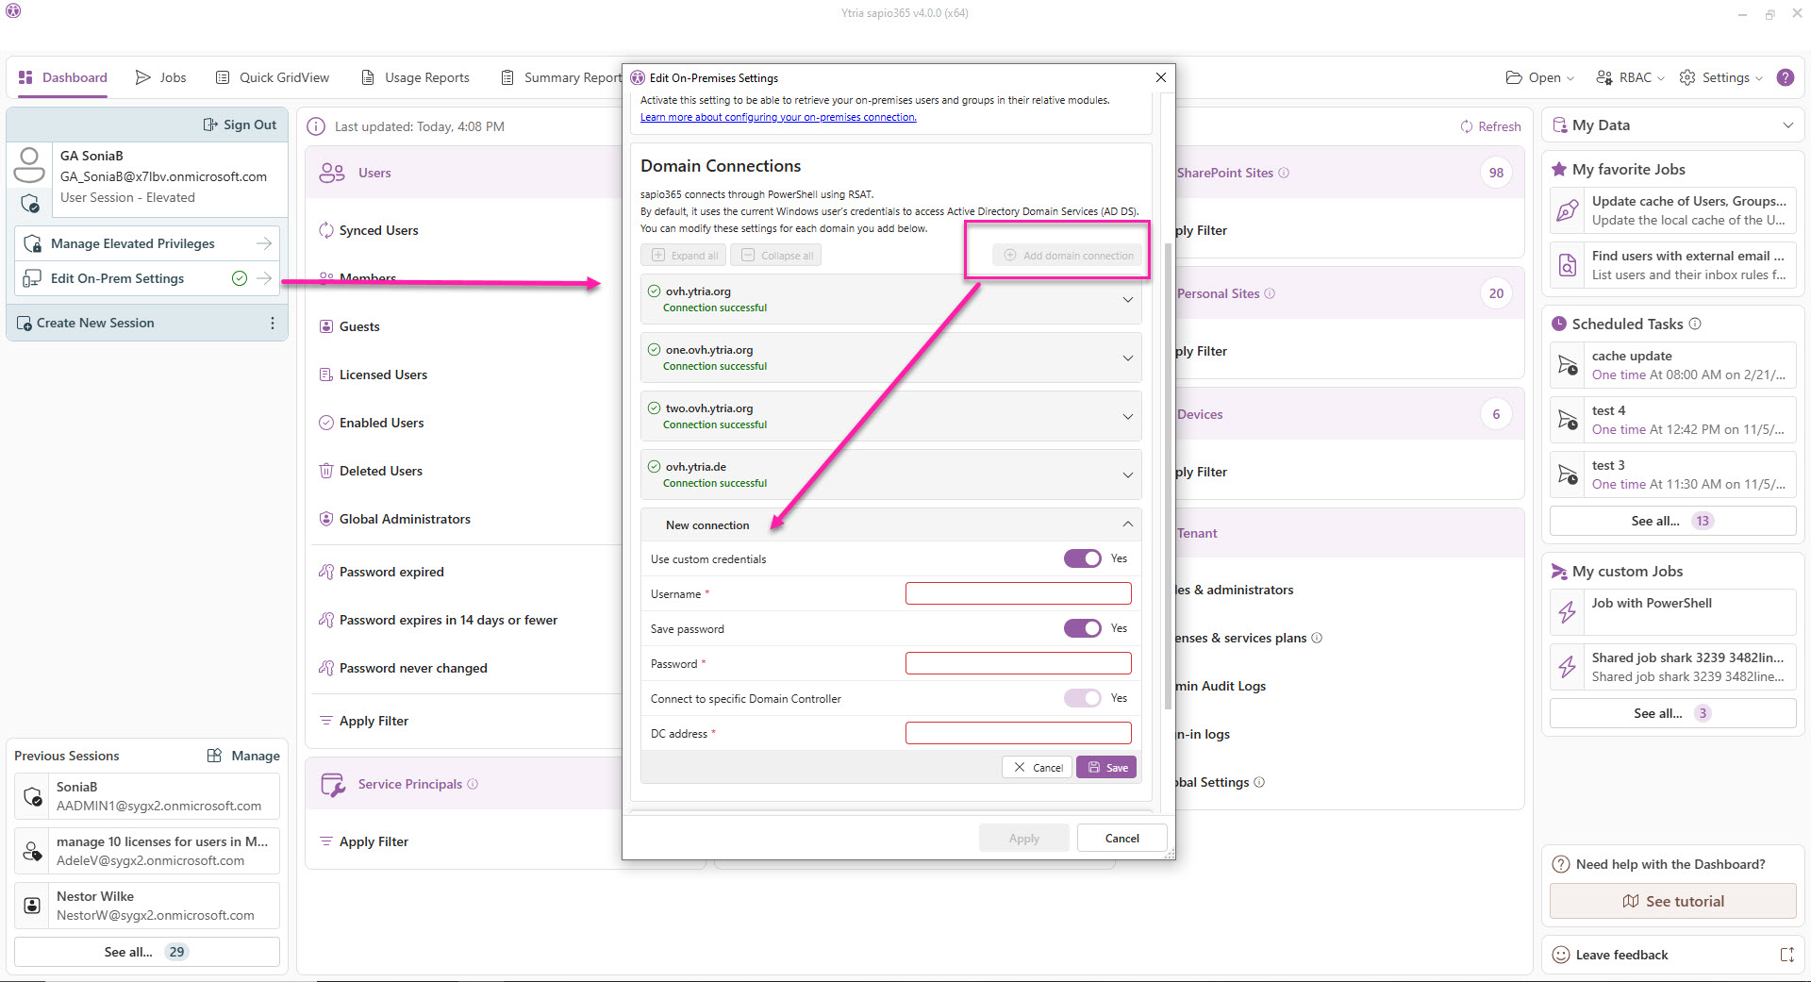
Task: Save the new domain connection
Action: pyautogui.click(x=1106, y=768)
